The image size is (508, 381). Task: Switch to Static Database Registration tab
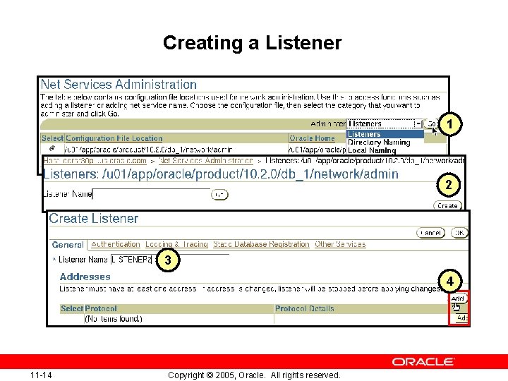261,244
